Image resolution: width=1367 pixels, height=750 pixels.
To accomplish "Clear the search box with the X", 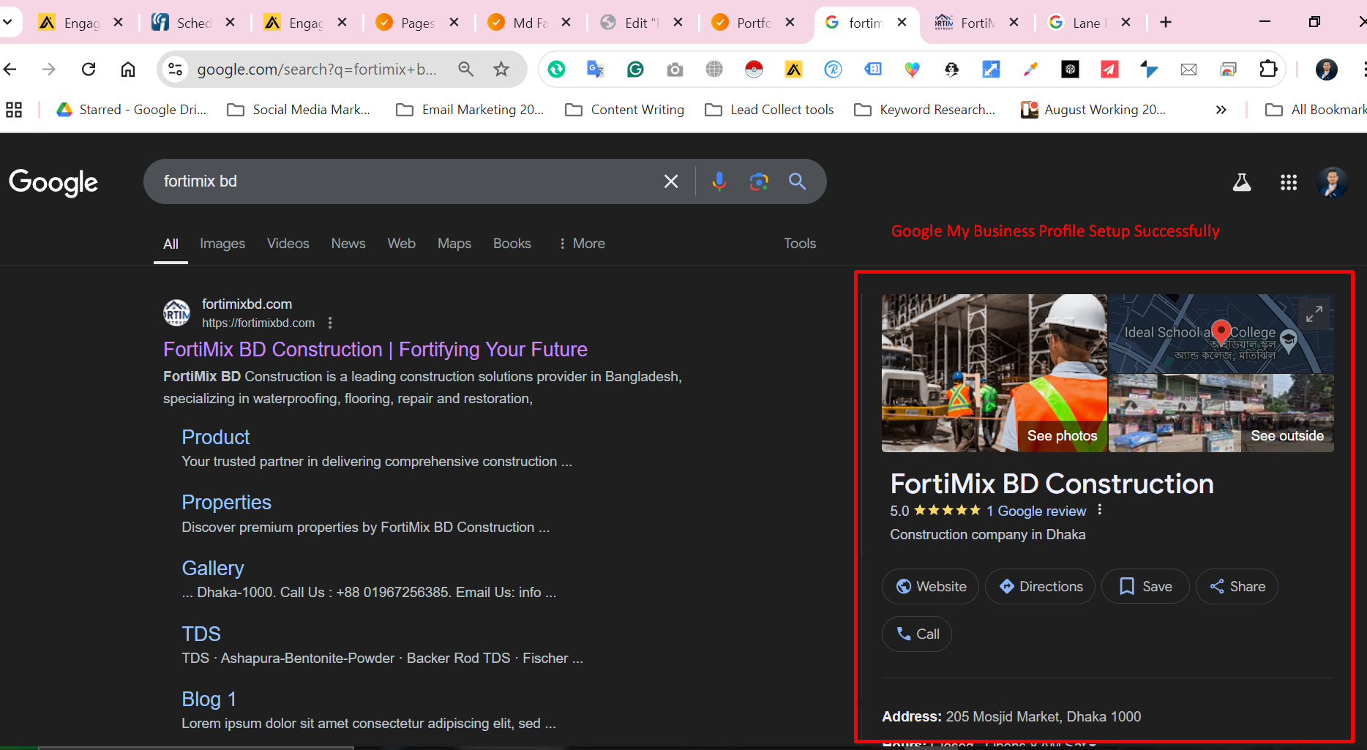I will (671, 181).
